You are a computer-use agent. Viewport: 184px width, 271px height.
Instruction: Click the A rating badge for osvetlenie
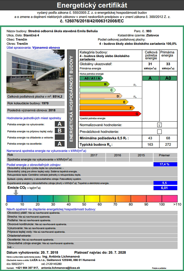tap(60, 144)
